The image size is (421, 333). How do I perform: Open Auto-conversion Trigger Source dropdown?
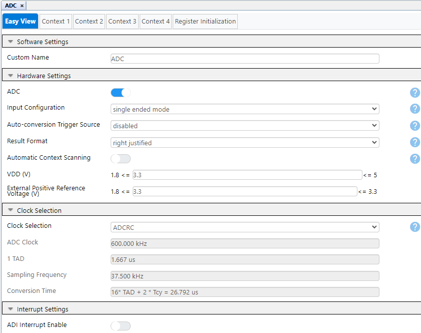pyautogui.click(x=244, y=126)
